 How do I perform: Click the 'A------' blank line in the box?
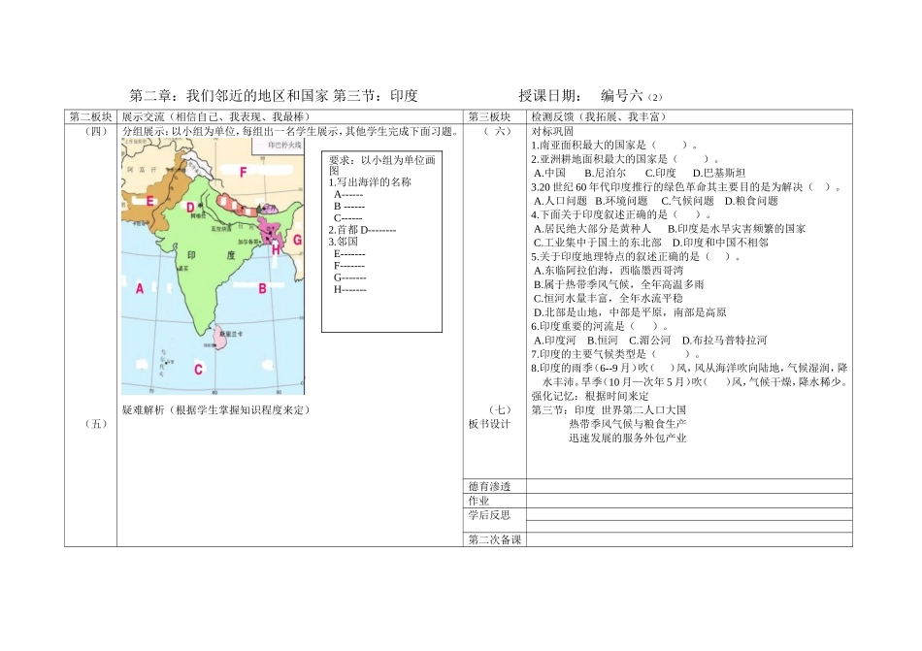[348, 194]
